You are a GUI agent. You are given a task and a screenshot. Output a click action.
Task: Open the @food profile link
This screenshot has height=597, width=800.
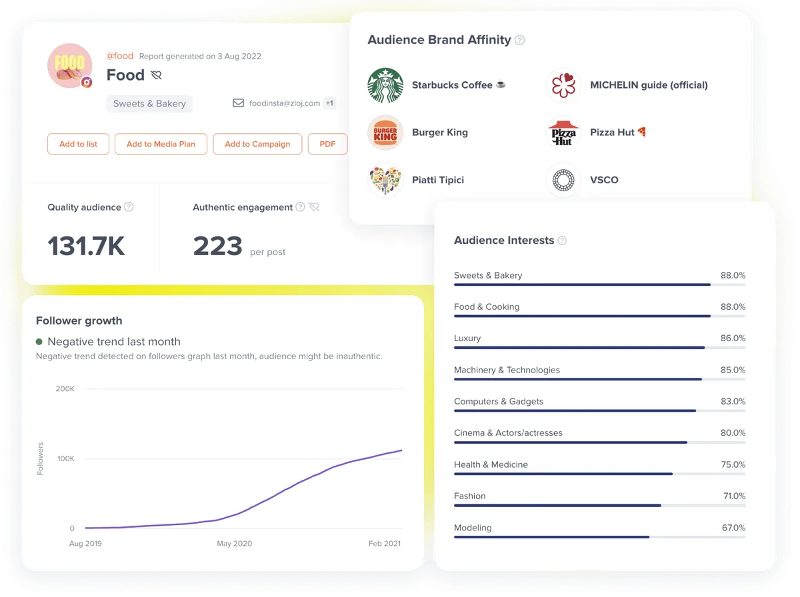(120, 56)
